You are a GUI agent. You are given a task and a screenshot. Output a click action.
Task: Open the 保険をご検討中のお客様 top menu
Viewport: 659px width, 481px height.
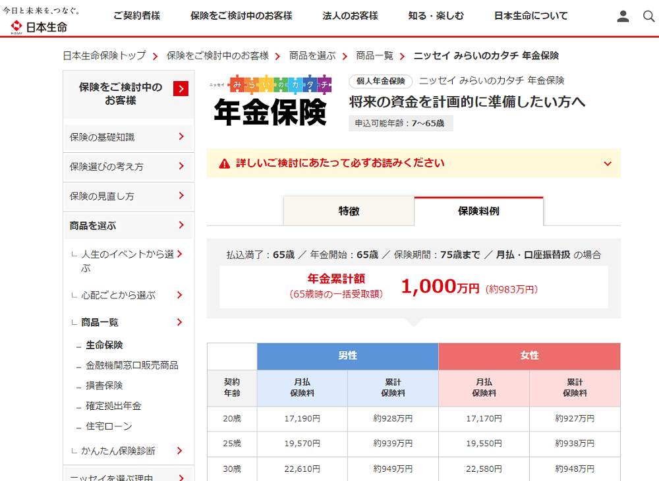(x=241, y=16)
